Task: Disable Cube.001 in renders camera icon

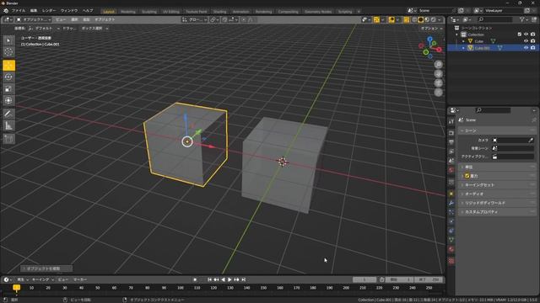Action: tap(532, 48)
